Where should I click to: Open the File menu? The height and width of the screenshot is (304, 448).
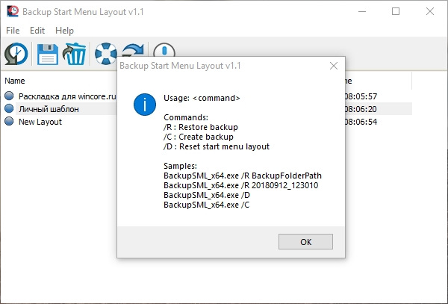coord(13,31)
